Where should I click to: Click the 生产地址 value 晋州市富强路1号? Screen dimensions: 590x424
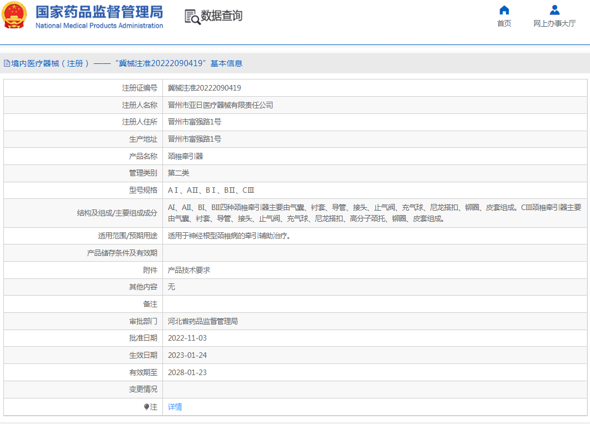(195, 139)
